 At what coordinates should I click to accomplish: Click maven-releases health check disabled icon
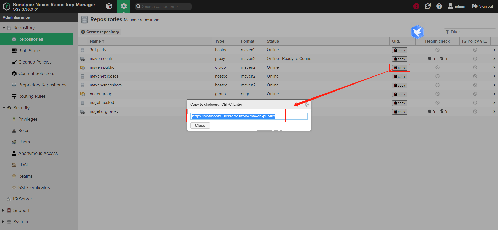tap(438, 76)
